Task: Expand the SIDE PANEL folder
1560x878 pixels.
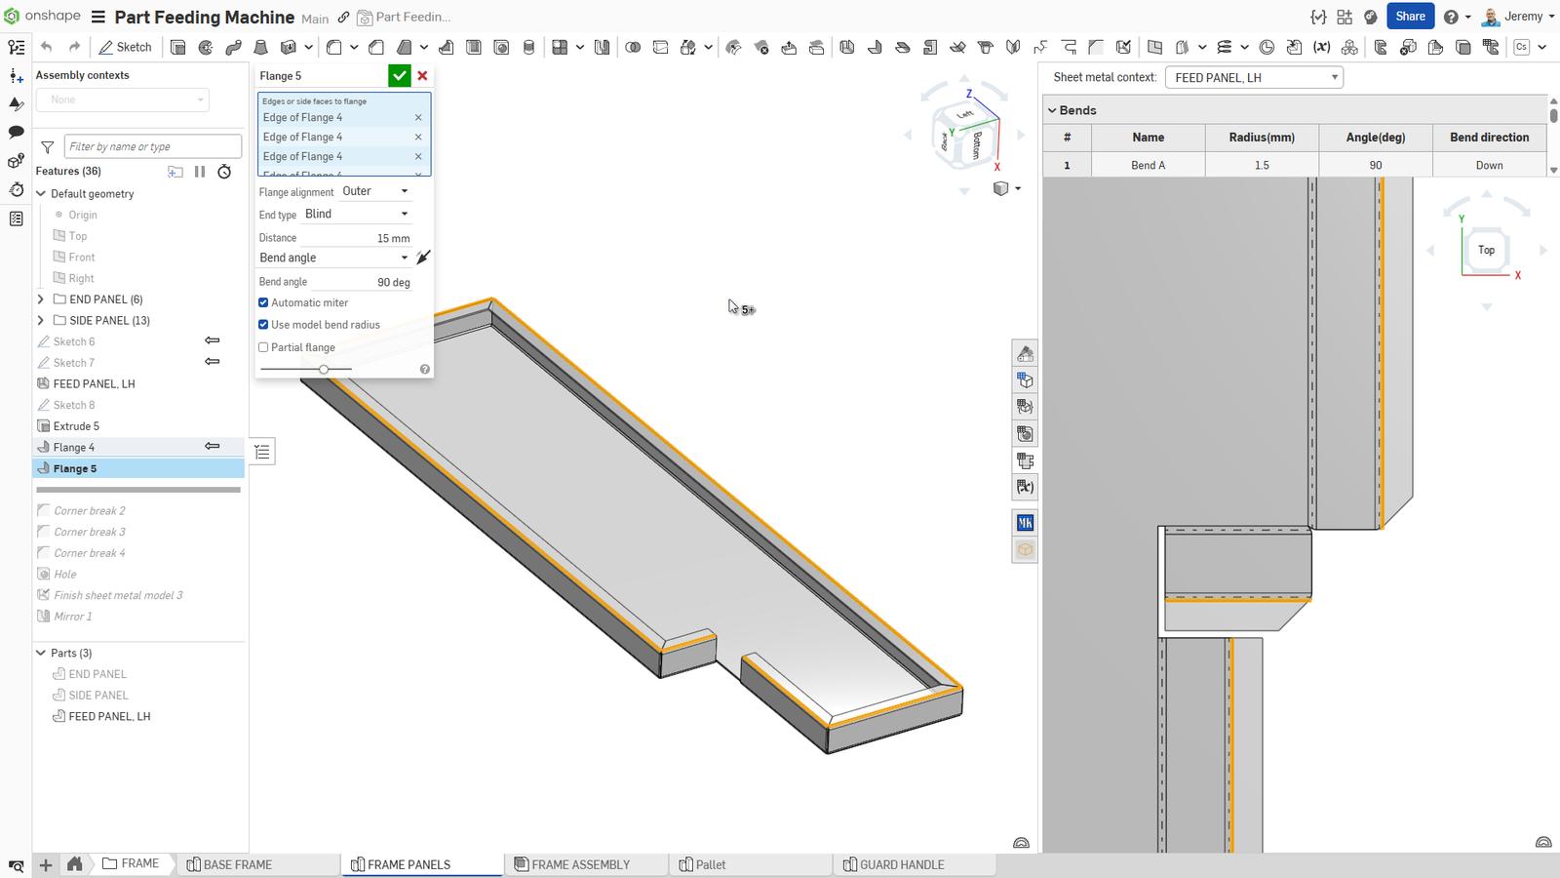Action: (x=41, y=320)
